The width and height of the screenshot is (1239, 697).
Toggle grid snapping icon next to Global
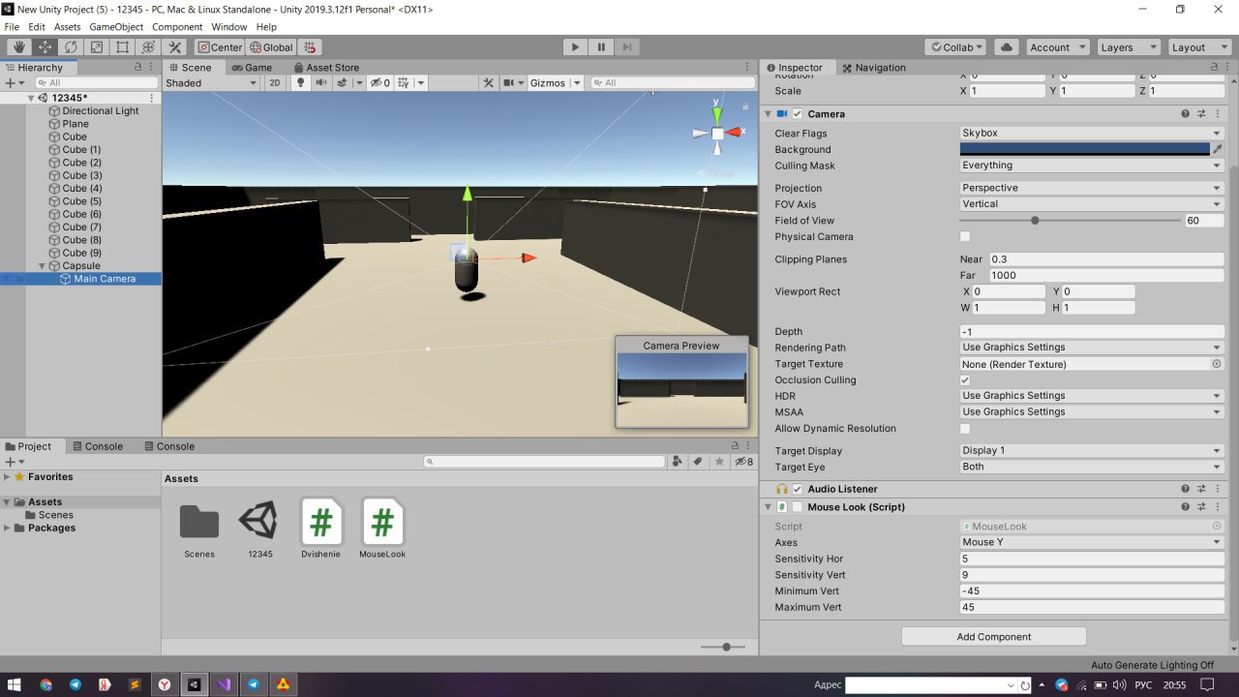click(309, 46)
